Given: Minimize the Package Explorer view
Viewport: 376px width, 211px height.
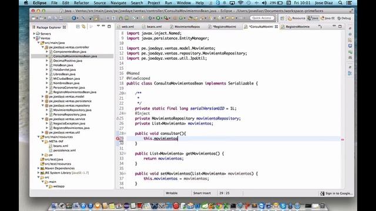Looking at the screenshot, I should tap(103, 26).
